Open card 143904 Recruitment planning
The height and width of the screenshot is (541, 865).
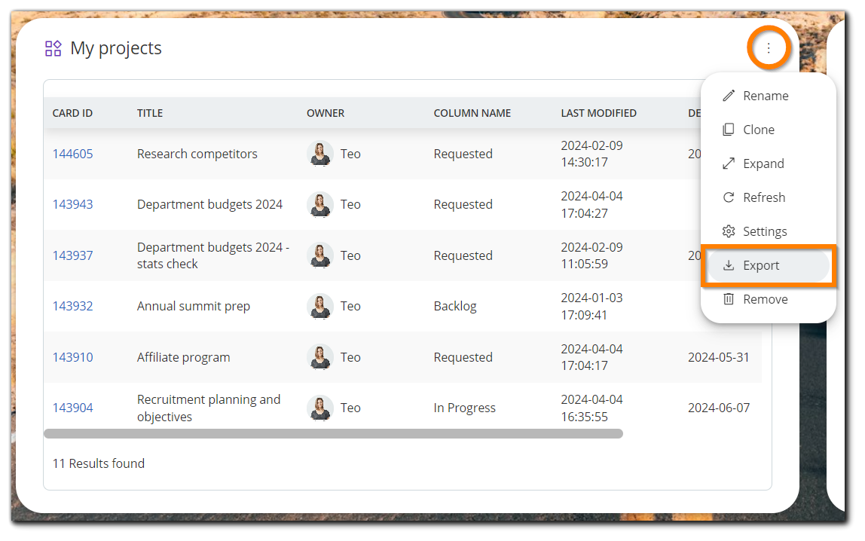pyautogui.click(x=72, y=407)
